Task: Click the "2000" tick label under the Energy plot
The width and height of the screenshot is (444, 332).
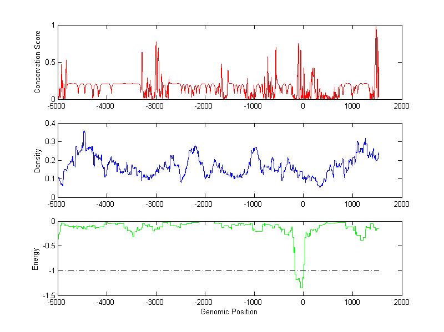Action: coord(401,303)
